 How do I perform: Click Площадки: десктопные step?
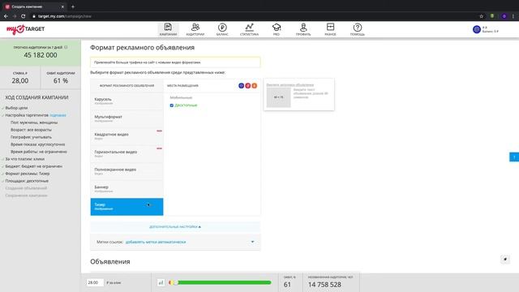point(27,181)
